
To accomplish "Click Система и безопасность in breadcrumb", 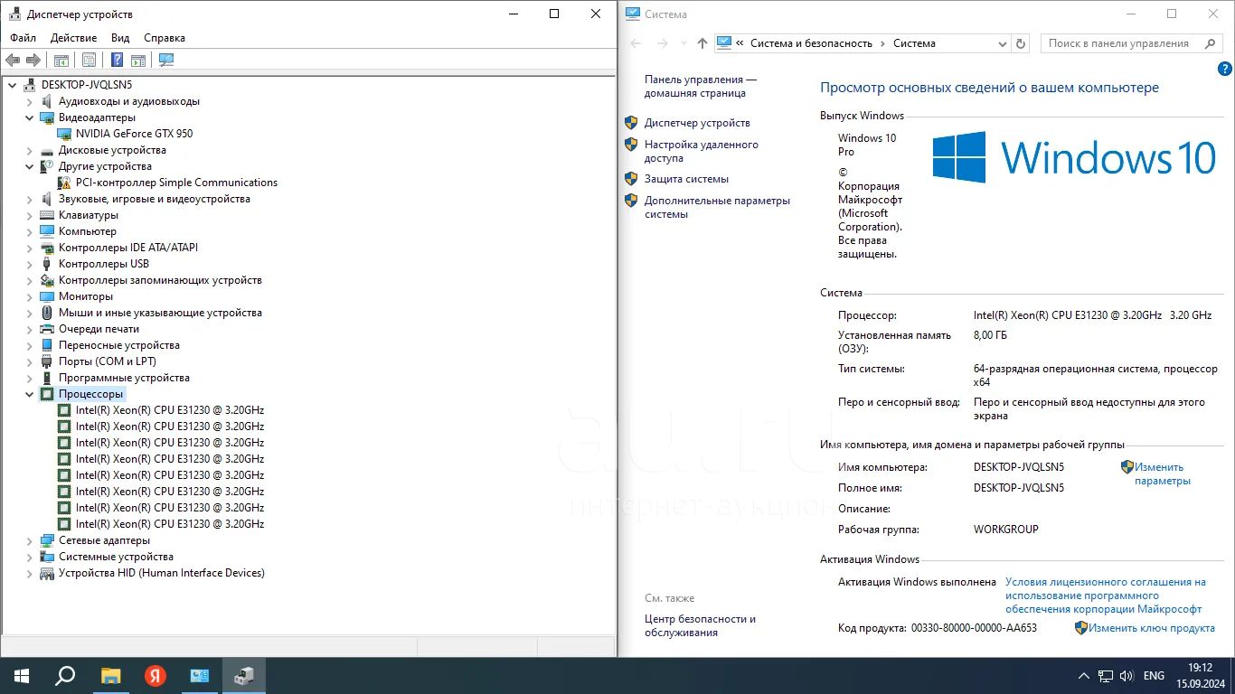I will point(811,43).
